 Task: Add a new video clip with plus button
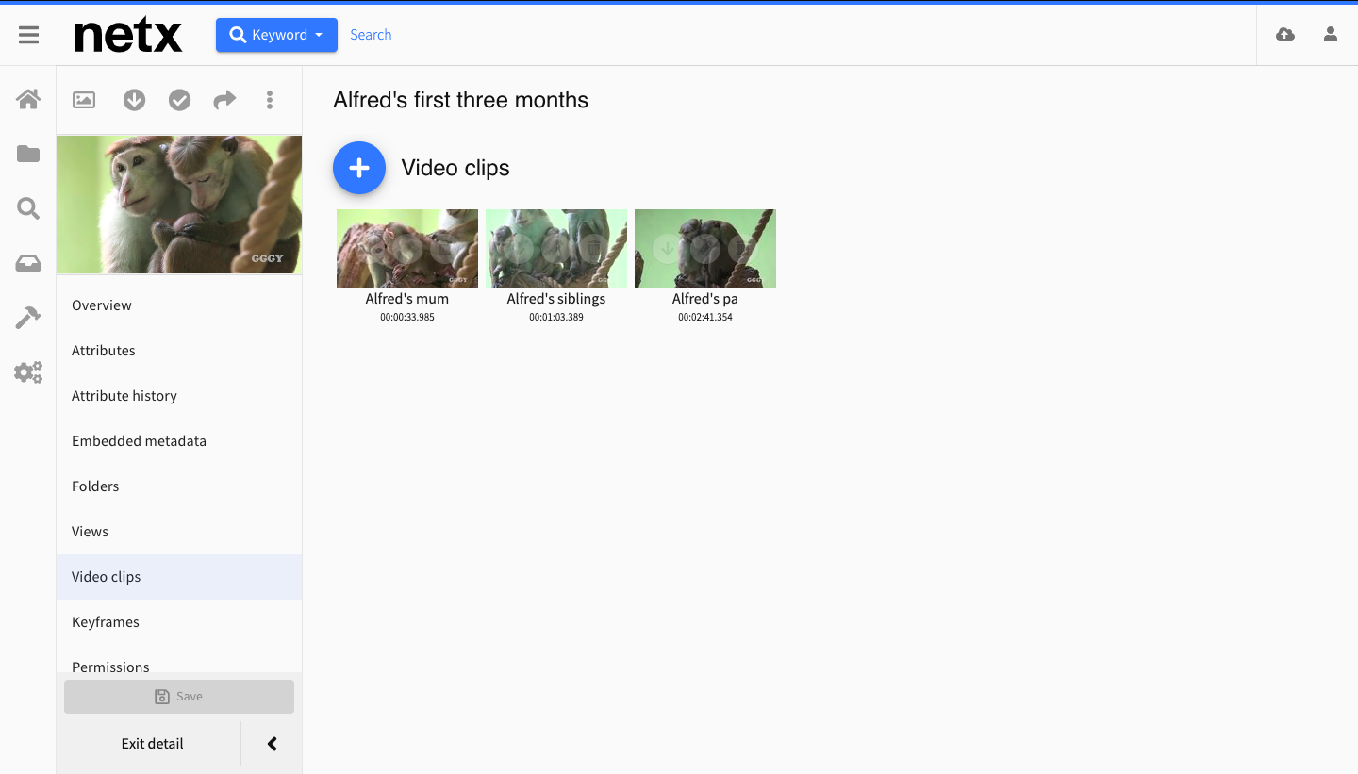tap(359, 168)
